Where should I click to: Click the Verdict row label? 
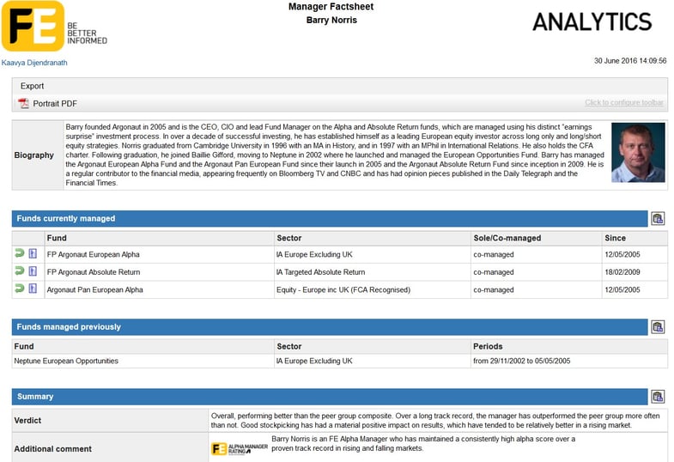(27, 421)
